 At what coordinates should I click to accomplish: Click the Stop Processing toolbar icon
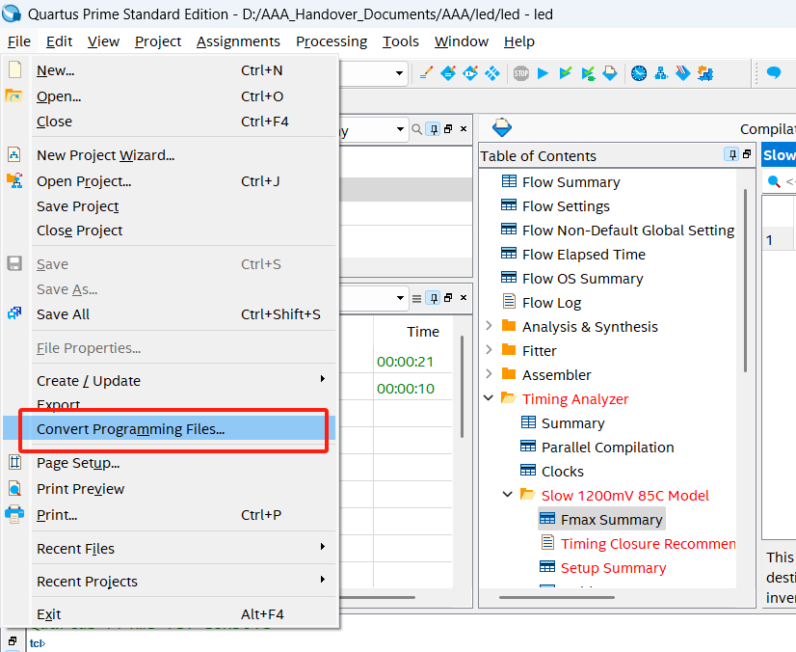pyautogui.click(x=520, y=73)
